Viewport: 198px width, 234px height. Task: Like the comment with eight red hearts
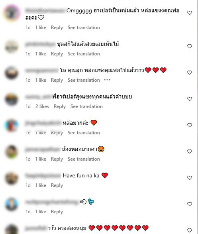click(190, 230)
